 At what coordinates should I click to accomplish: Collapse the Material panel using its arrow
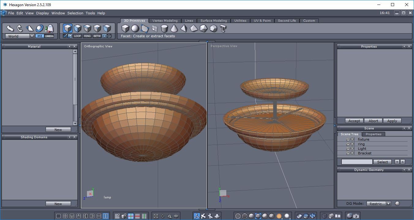click(70, 47)
